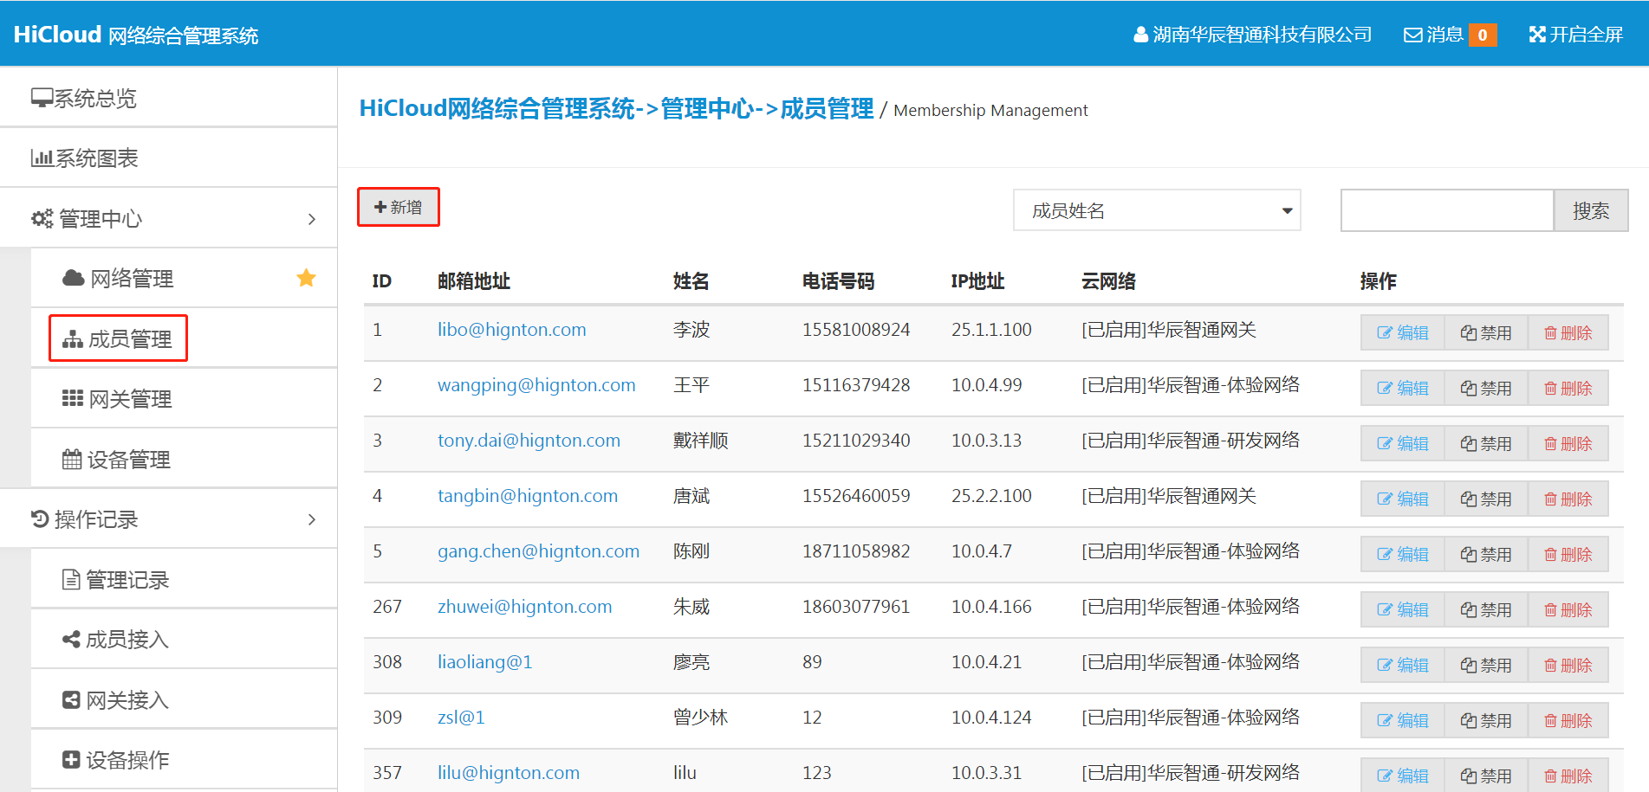This screenshot has height=792, width=1649.
Task: Disable member 李波 with 禁用 button
Action: (1485, 333)
